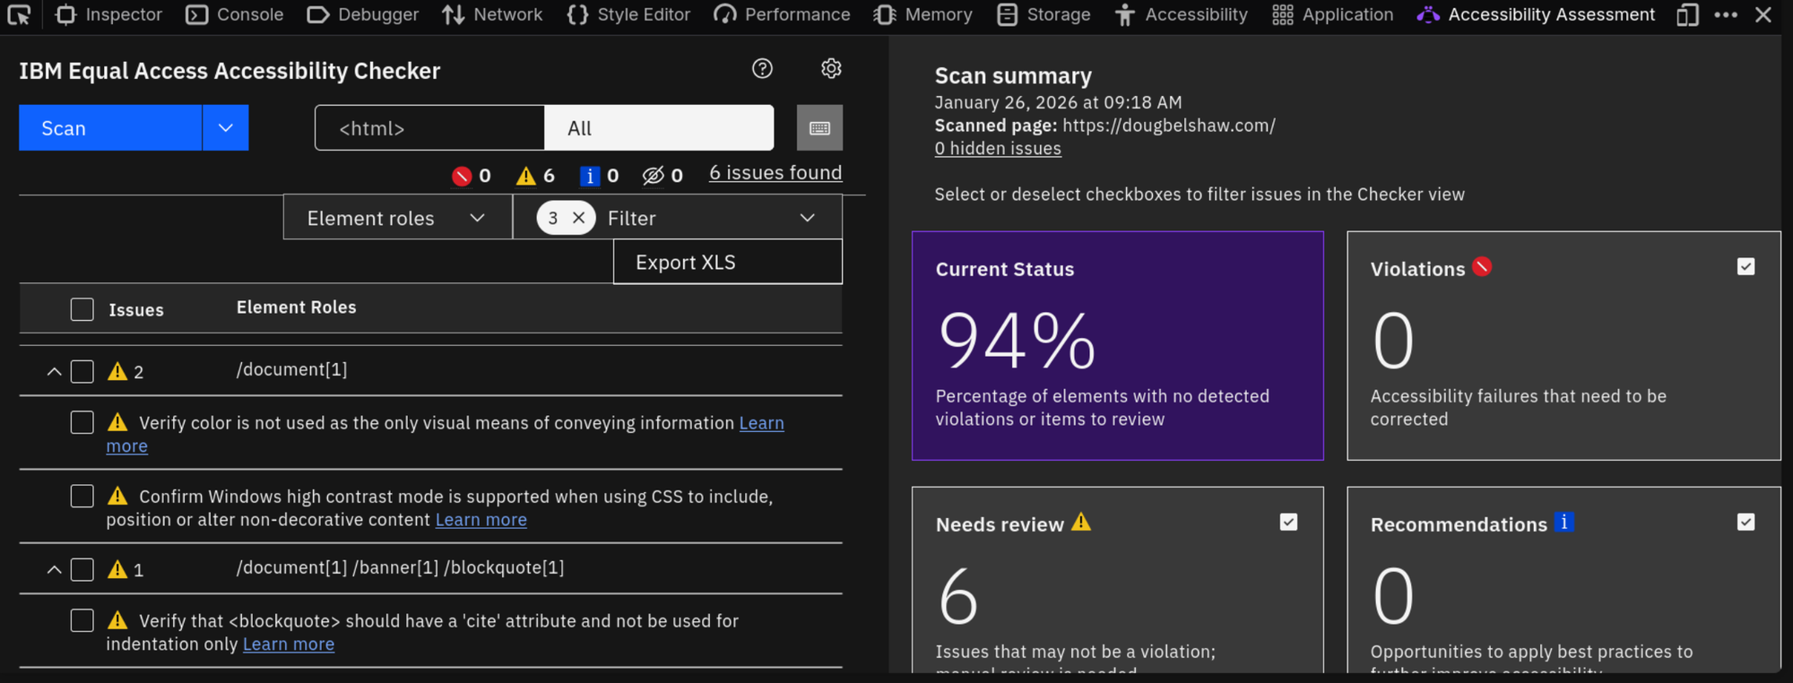
Task: Switch to the Application tab
Action: point(1333,14)
